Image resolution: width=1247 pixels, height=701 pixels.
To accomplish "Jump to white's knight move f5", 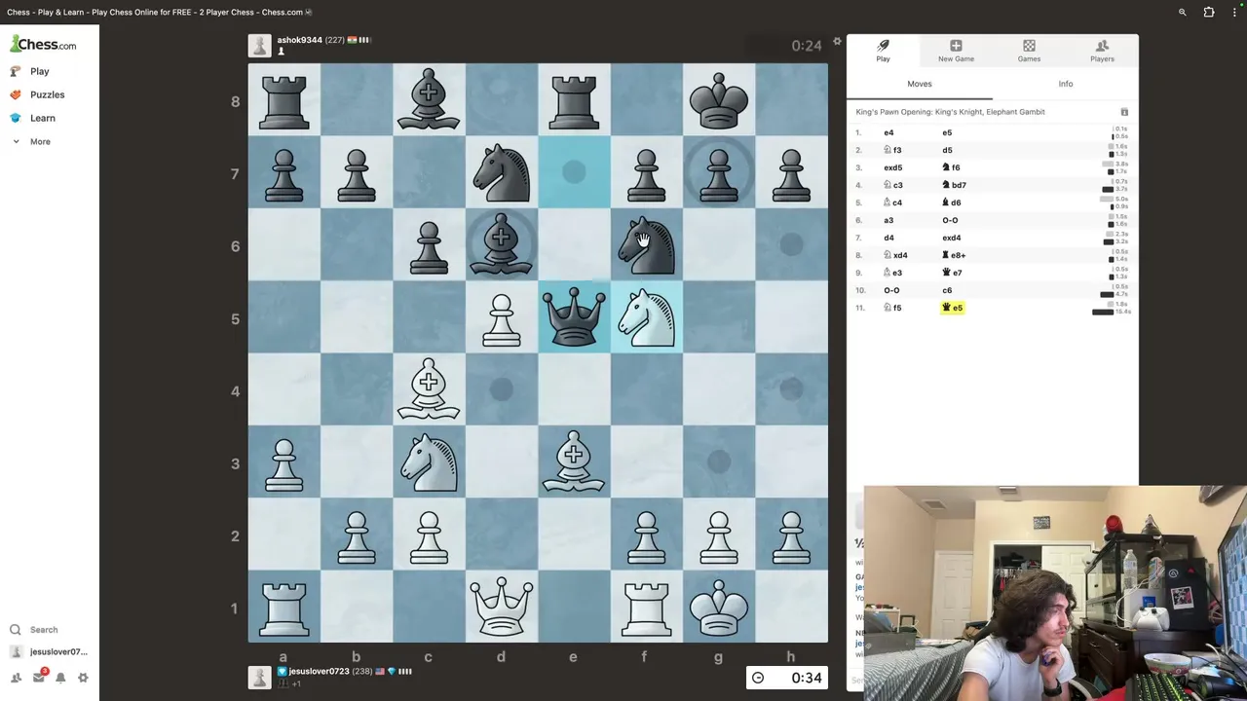I will 892,308.
